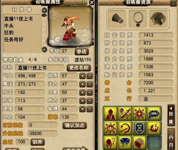178x150 pixels.
Task: Select the hourglass skill icon
Action: tap(140, 128)
